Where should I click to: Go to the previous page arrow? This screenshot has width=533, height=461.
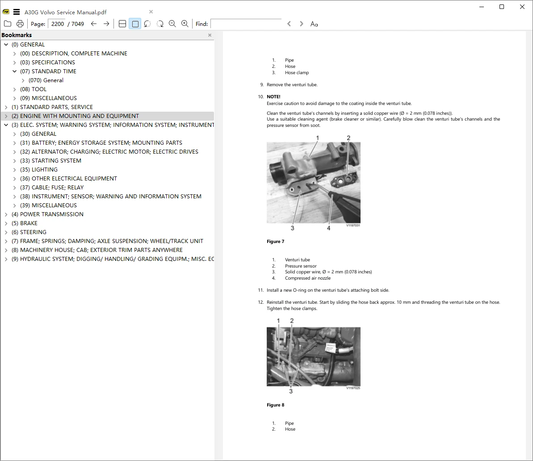(x=94, y=24)
